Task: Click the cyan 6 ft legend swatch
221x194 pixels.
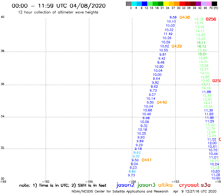Action: (134, 4)
